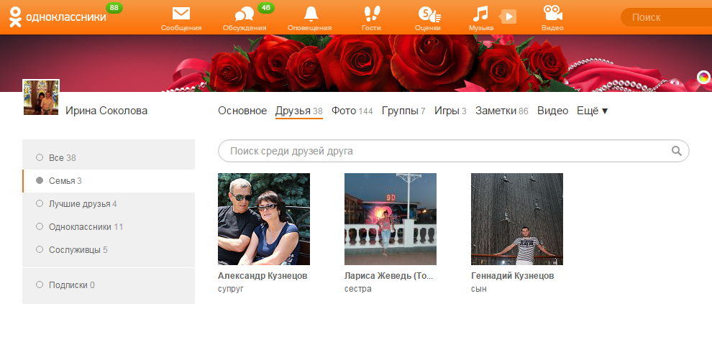This screenshot has height=342, width=712.
Task: Open Гости footprints icon
Action: [x=374, y=14]
